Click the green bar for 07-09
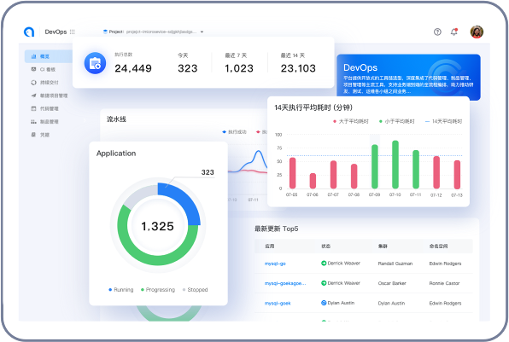Viewport: 509px width, 342px height. coord(375,166)
